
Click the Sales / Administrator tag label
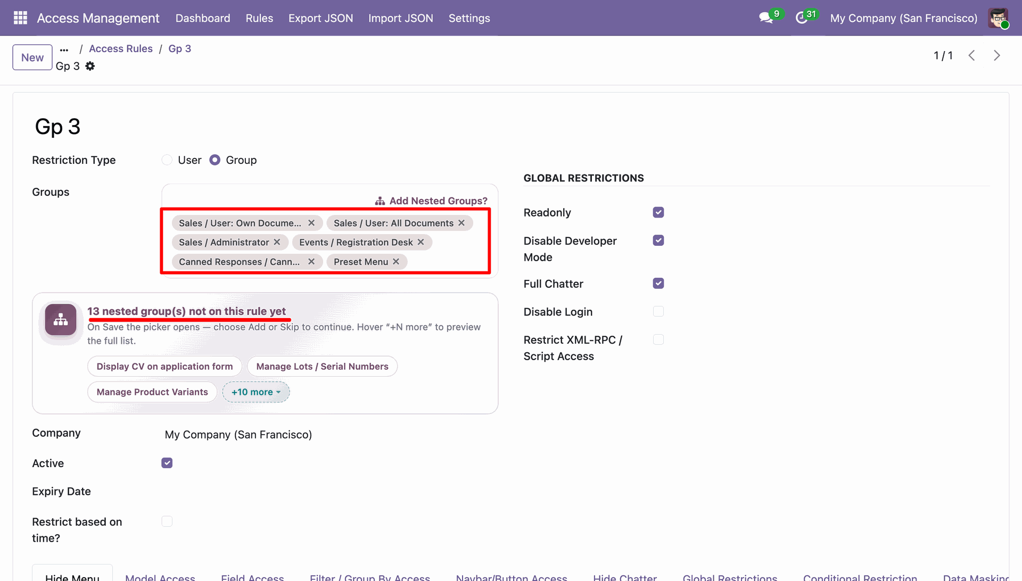224,242
